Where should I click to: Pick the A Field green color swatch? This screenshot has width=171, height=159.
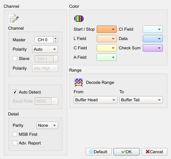(107, 57)
